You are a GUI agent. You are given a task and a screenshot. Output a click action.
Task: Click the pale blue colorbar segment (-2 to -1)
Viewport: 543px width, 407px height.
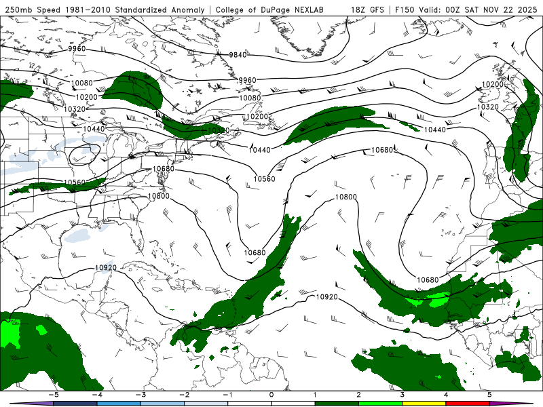point(206,404)
